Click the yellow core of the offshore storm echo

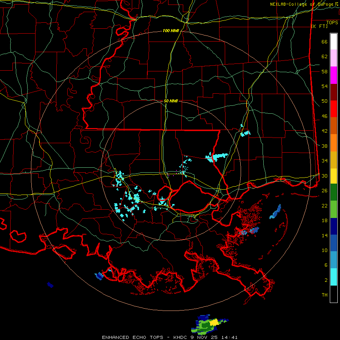pyautogui.click(x=214, y=322)
